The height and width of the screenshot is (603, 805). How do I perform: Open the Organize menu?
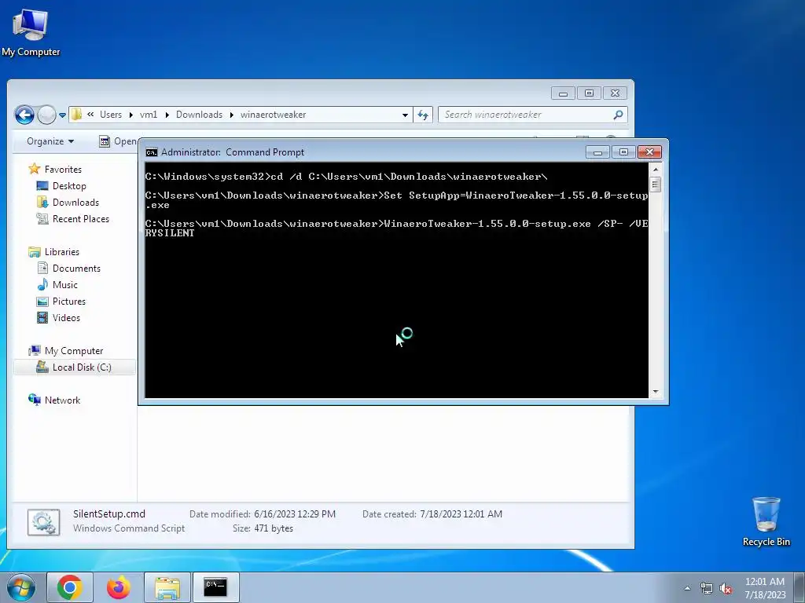50,141
